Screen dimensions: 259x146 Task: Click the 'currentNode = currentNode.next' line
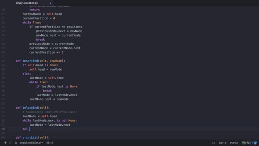pyautogui.click(x=55, y=48)
